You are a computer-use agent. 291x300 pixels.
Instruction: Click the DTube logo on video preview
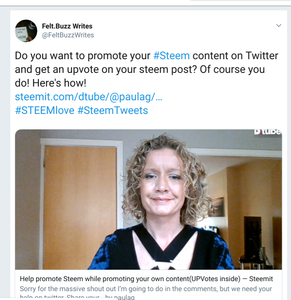click(267, 132)
